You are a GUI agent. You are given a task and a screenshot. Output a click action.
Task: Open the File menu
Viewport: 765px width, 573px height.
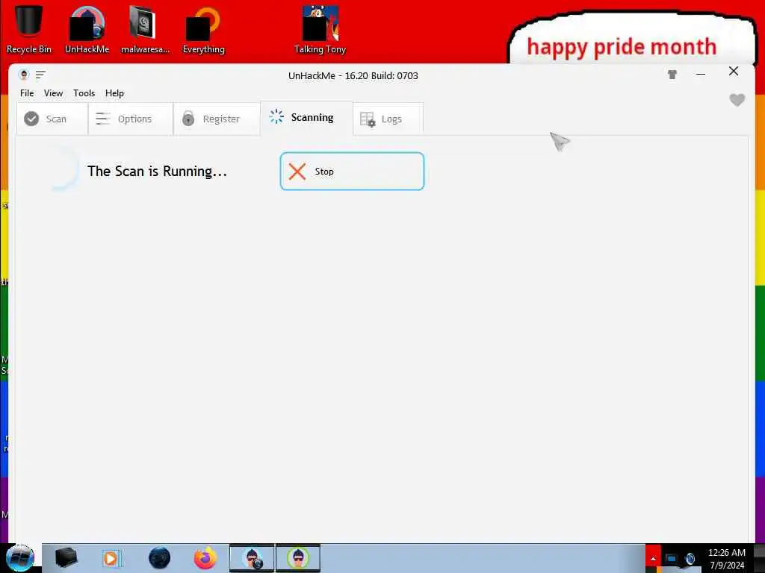point(27,93)
